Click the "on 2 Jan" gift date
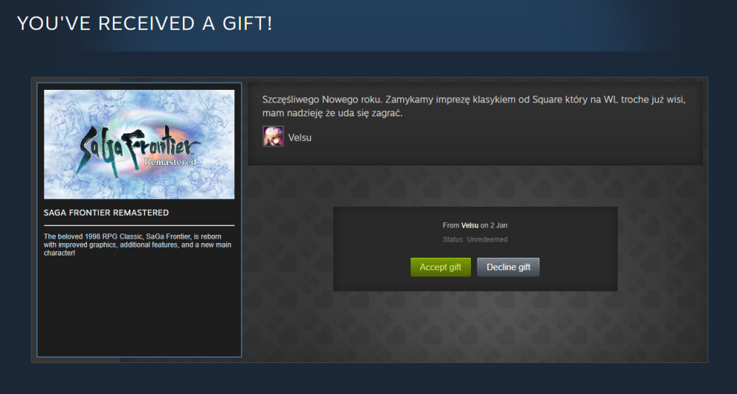The image size is (737, 394). point(494,225)
